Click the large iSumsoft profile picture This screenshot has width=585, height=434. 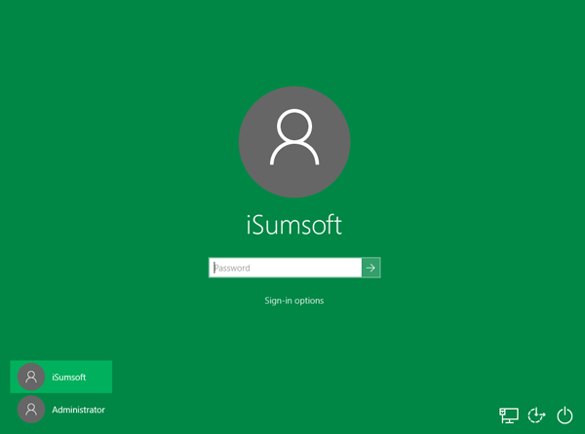point(294,142)
